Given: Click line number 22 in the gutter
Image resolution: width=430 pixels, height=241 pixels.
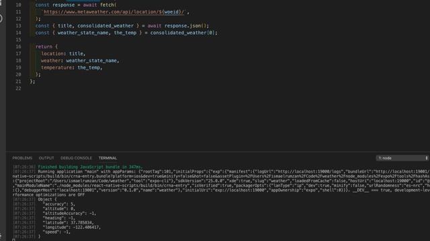Looking at the screenshot, I should click(18, 88).
